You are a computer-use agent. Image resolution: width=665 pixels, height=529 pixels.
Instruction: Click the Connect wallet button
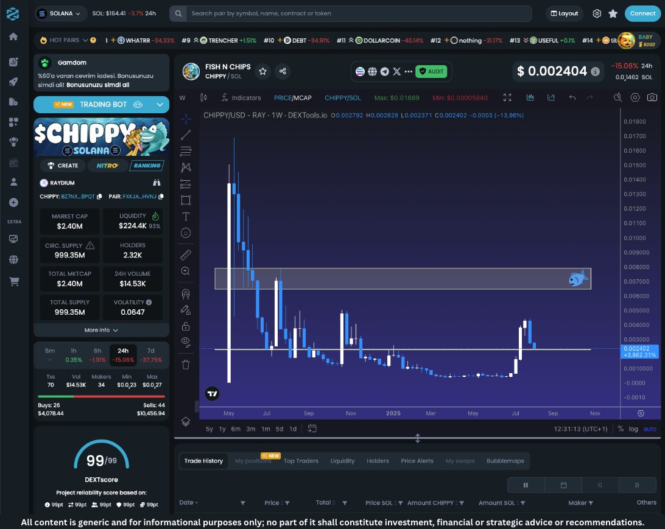pyautogui.click(x=642, y=13)
